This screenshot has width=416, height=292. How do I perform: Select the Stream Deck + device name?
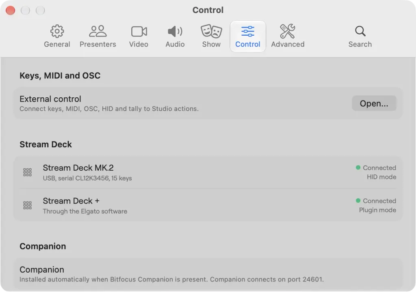(x=71, y=201)
